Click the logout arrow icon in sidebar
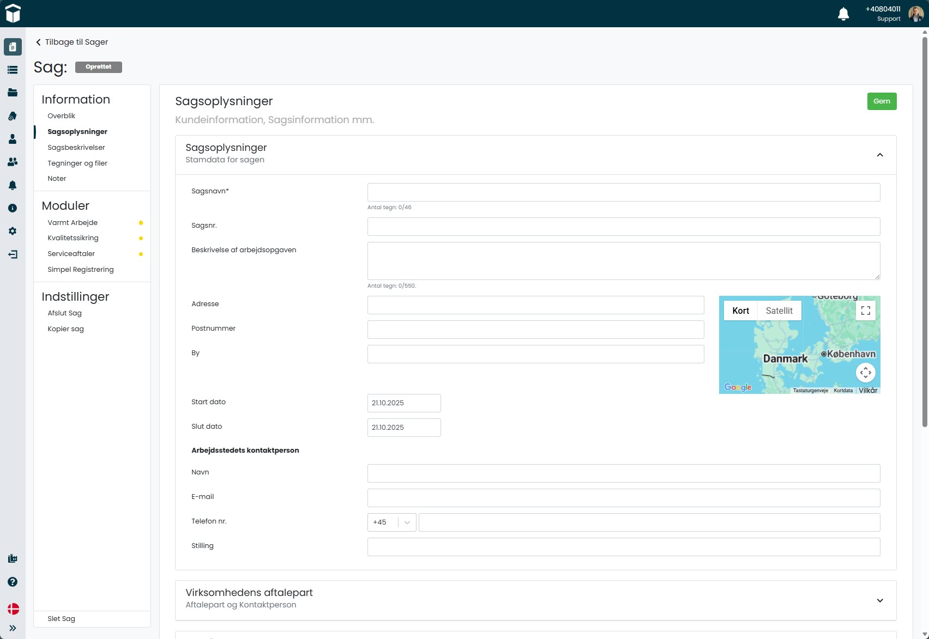Image resolution: width=929 pixels, height=639 pixels. 13,254
